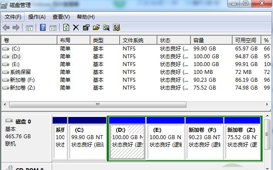The height and width of the screenshot is (170, 273).
Task: Open the 查看(V) menu
Action: (x=61, y=17)
